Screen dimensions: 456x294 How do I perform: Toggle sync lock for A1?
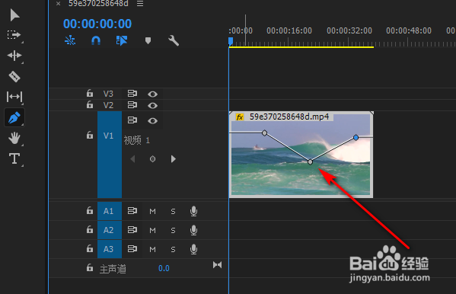tap(132, 210)
